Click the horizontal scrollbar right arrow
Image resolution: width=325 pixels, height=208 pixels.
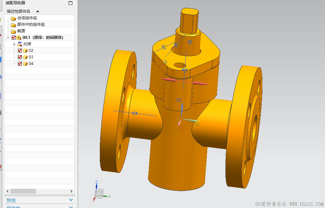71,191
